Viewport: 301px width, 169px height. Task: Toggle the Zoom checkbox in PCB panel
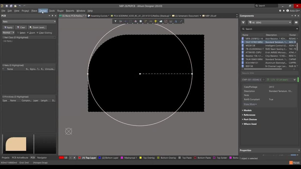[x=28, y=33]
